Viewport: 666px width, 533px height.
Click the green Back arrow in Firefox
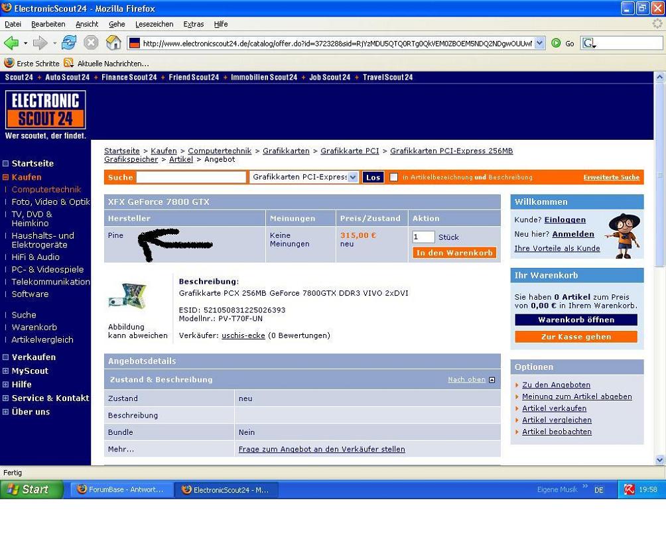click(11, 43)
